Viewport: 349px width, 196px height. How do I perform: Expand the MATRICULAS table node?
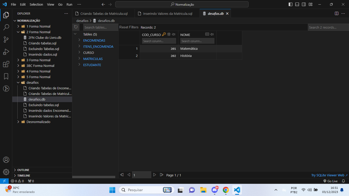point(79,58)
